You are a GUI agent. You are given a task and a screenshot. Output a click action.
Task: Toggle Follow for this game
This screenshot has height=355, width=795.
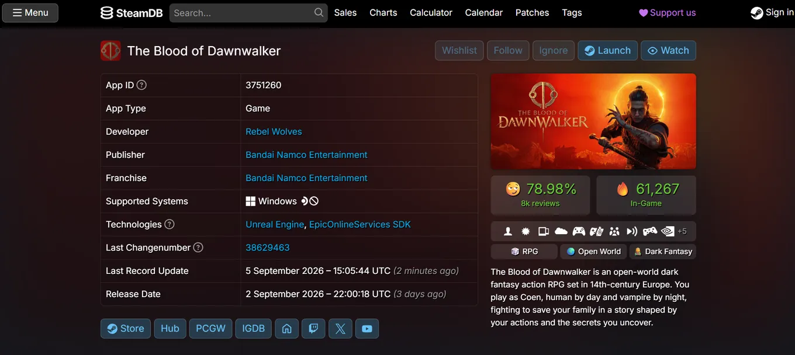click(x=508, y=50)
